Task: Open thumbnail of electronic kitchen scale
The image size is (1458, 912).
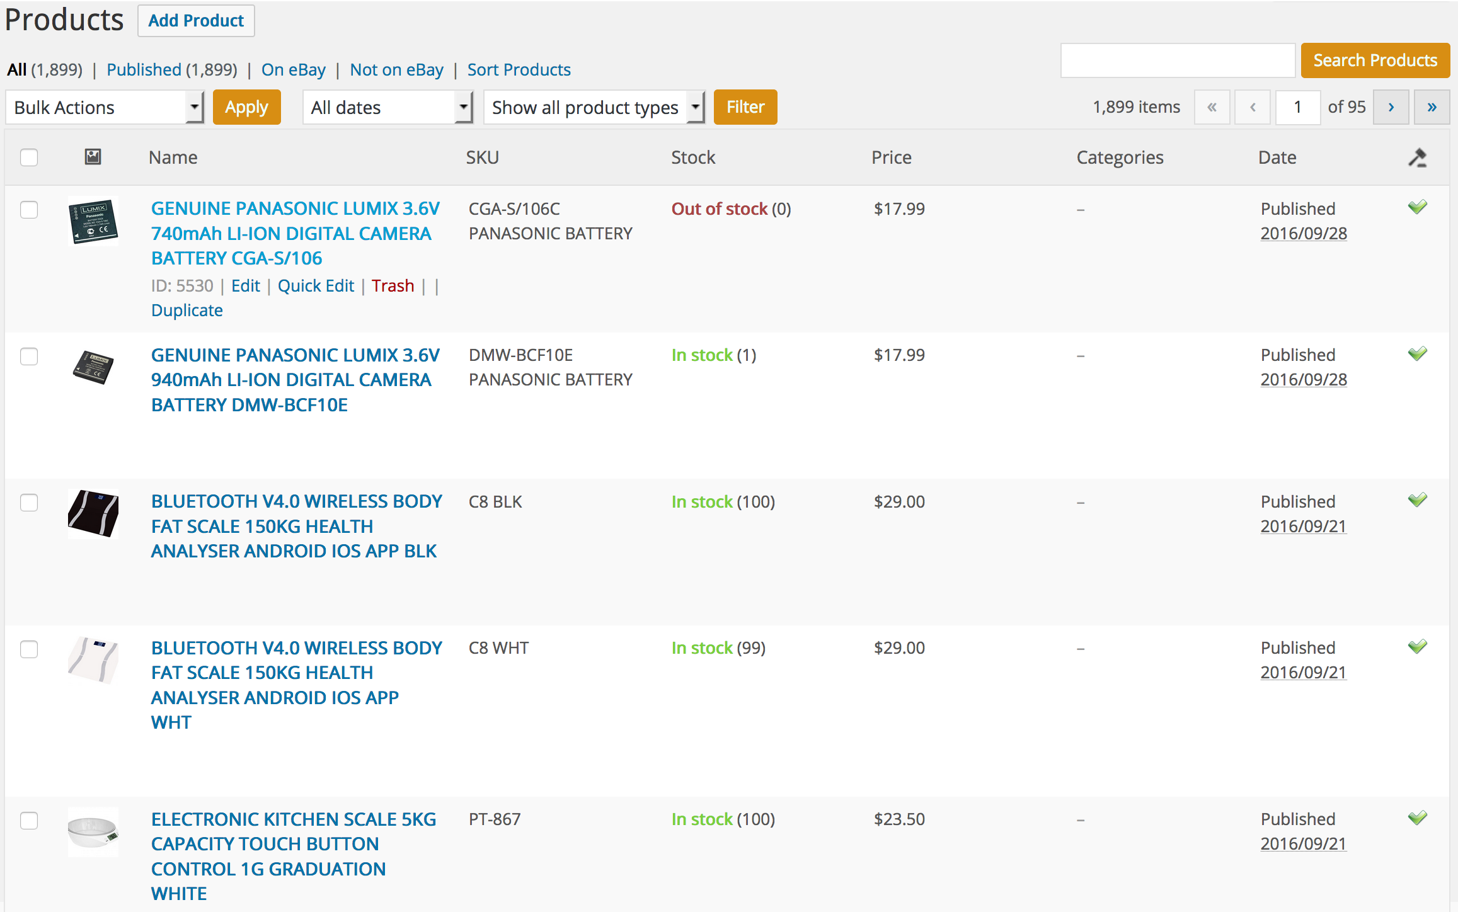Action: (93, 831)
